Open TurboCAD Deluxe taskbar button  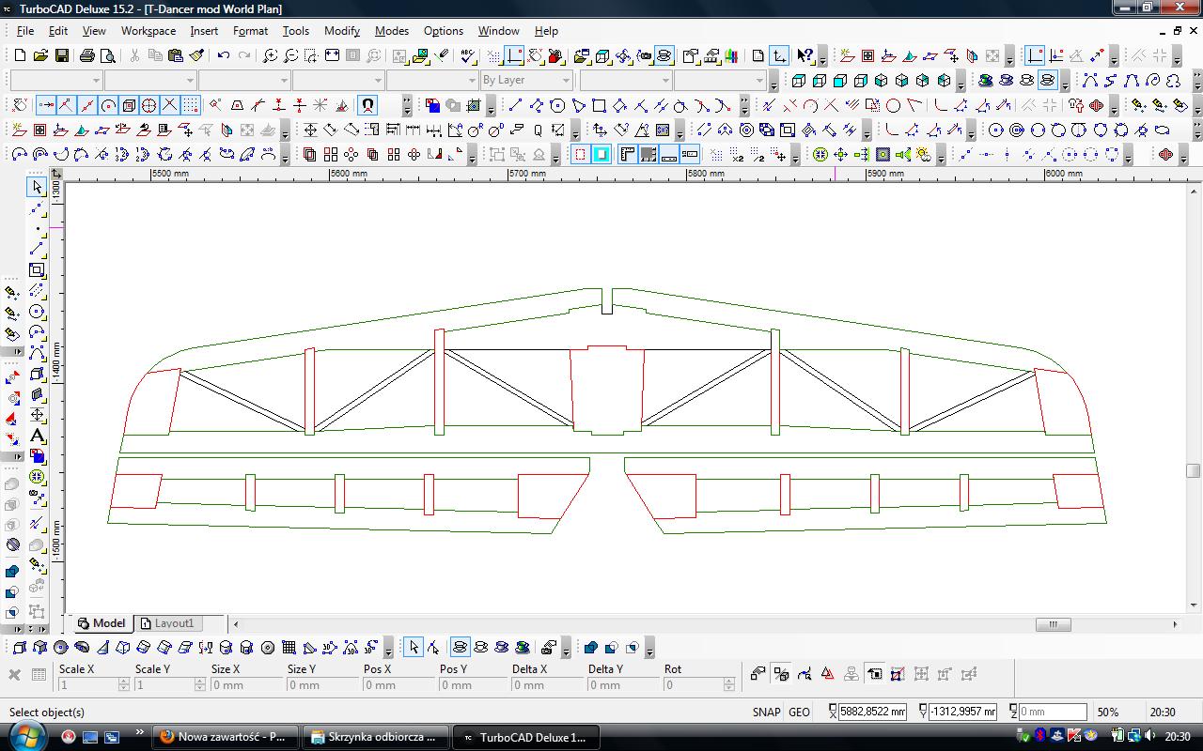coord(524,737)
